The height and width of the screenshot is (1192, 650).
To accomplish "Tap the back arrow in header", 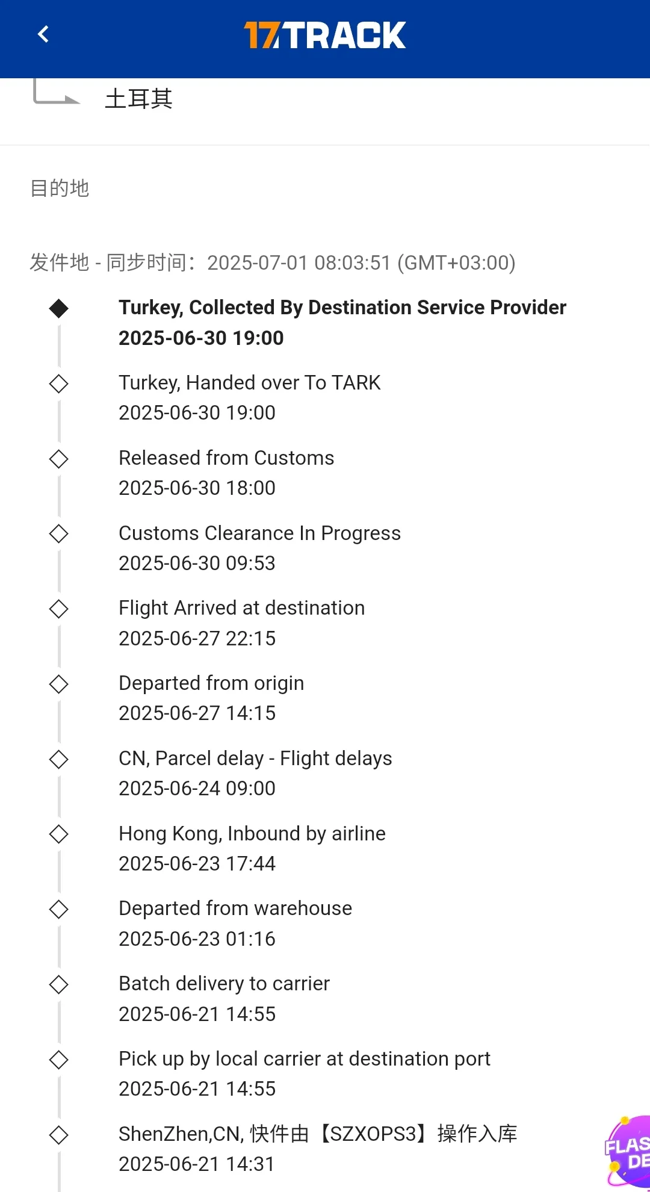I will pyautogui.click(x=43, y=34).
